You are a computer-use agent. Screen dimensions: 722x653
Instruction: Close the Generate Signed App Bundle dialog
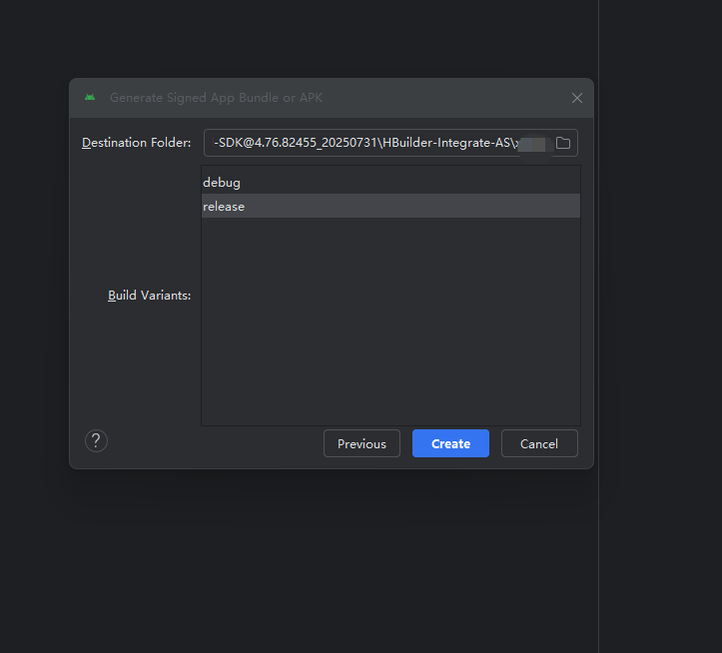click(576, 98)
